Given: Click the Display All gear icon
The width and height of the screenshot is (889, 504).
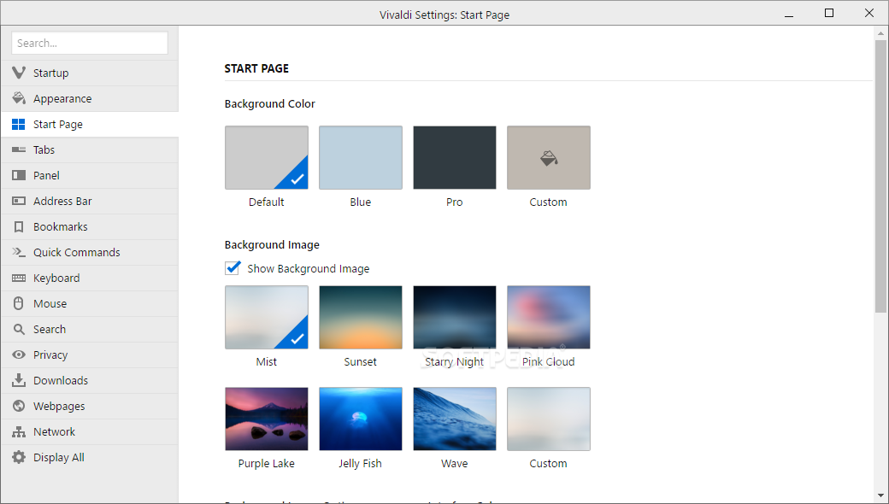Looking at the screenshot, I should [19, 457].
